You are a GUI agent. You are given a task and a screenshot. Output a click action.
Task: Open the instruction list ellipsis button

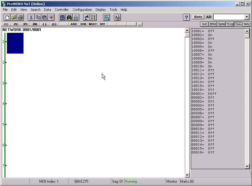(140, 24)
